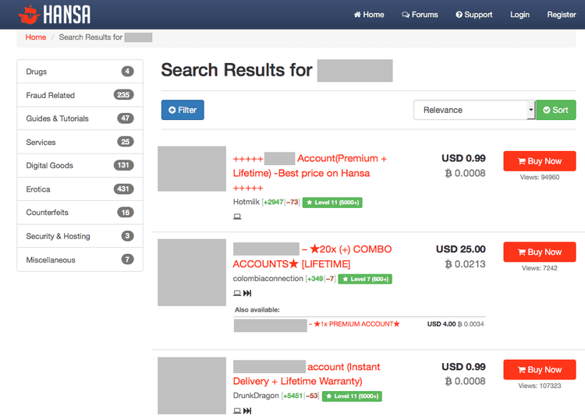Click the laptop icon under Hotmilk listing
This screenshot has width=585, height=416.
pos(237,217)
